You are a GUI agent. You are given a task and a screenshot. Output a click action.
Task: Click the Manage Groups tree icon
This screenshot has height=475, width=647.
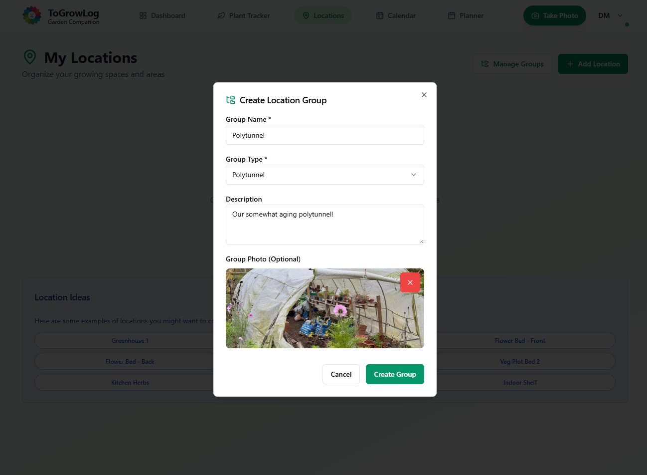[x=485, y=64]
